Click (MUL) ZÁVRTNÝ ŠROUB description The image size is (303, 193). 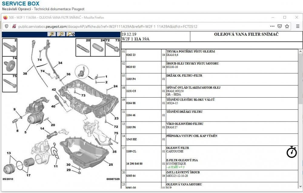pos(183,172)
